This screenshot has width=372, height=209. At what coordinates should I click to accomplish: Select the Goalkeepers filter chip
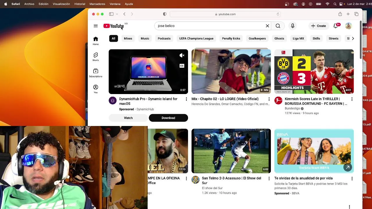(x=257, y=38)
